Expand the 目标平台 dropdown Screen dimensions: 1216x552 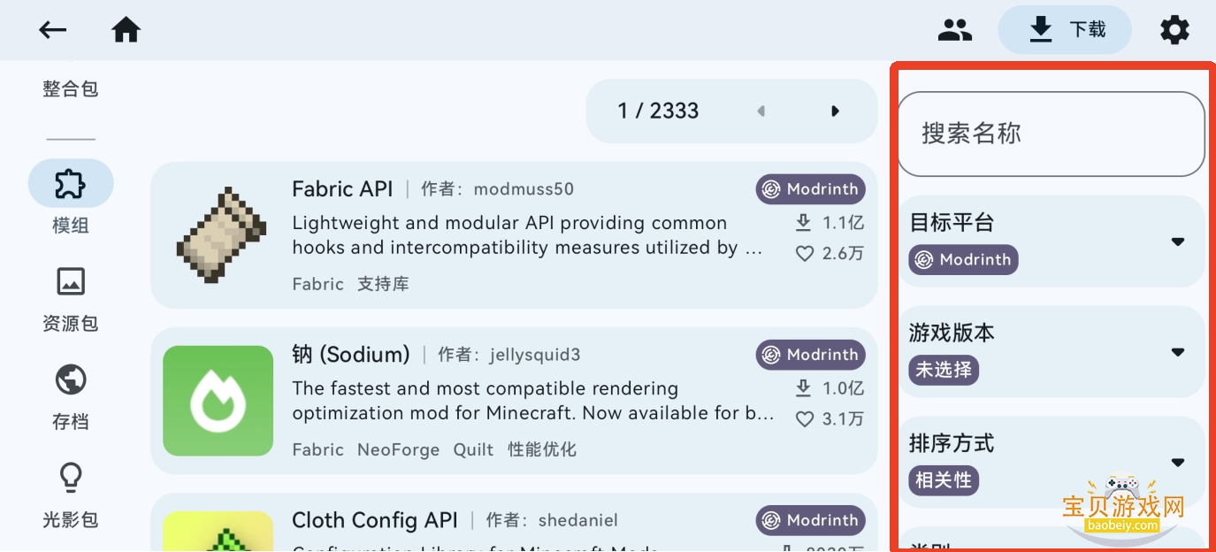tap(1177, 241)
